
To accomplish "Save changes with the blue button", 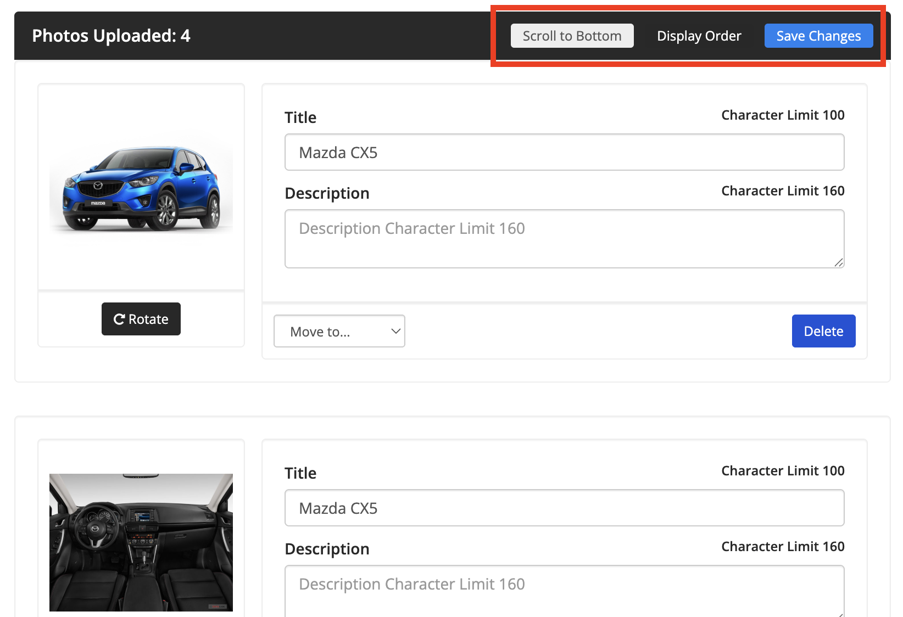I will [x=818, y=36].
